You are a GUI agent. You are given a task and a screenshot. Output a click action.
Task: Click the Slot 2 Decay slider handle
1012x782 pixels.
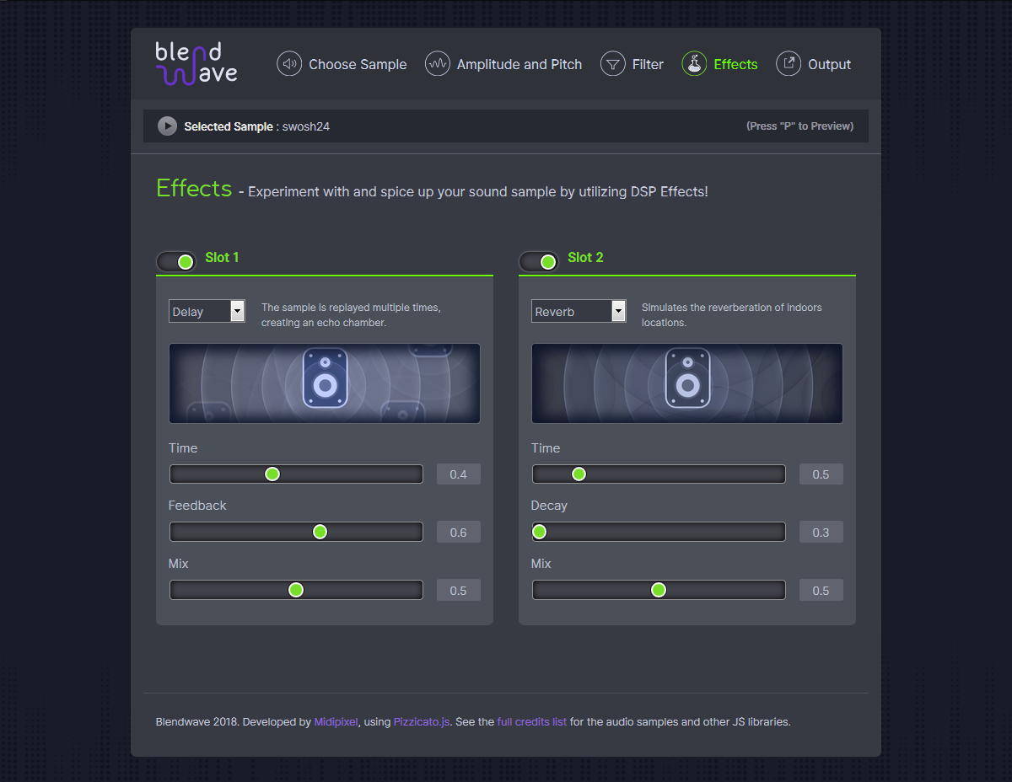[x=540, y=532]
